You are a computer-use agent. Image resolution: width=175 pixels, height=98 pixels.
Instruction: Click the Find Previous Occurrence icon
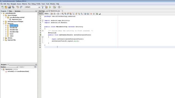click(x=65, y=14)
